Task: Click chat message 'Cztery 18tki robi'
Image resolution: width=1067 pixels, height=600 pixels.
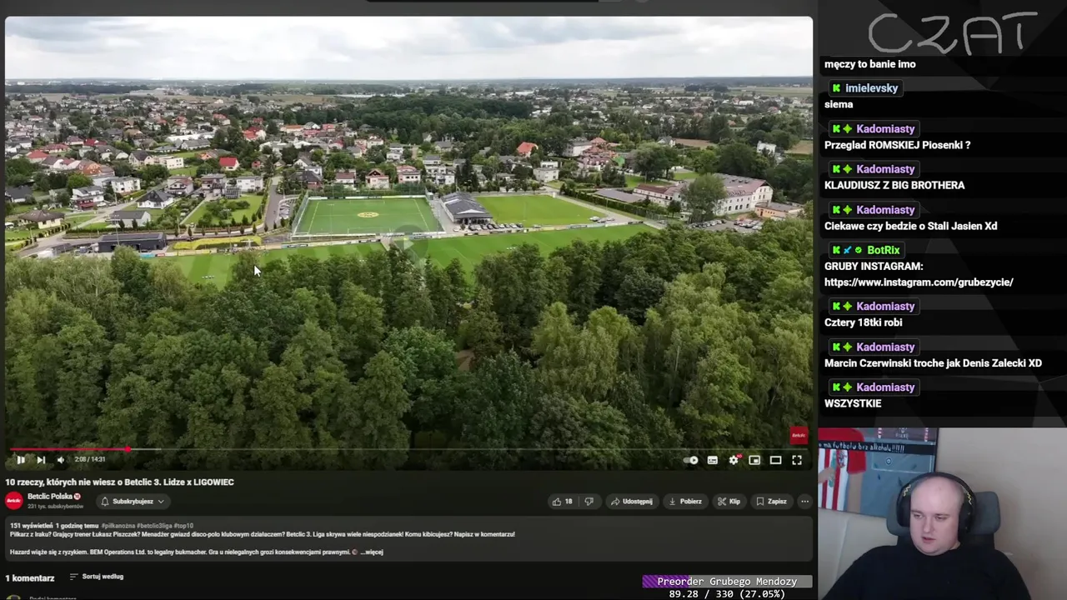Action: tap(863, 322)
